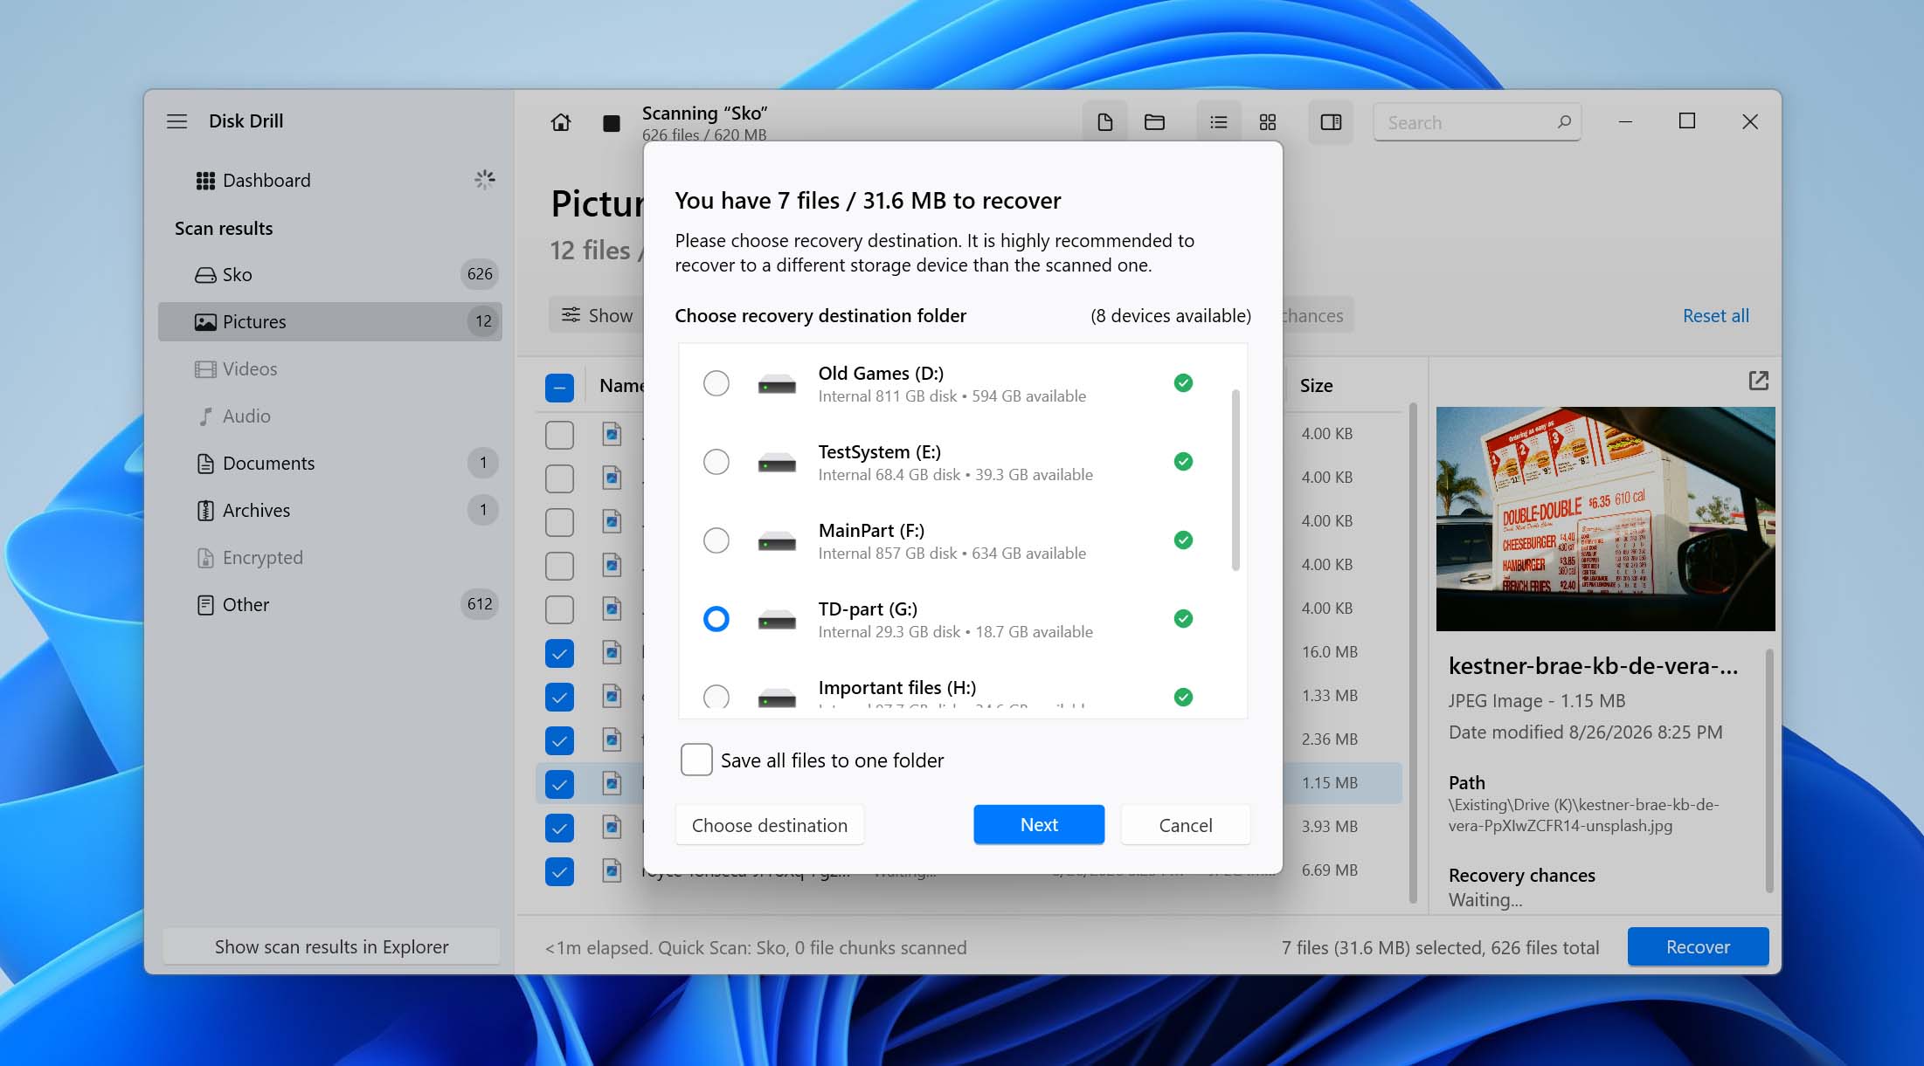Screen dimensions: 1924x1066
Task: Cancel the recovery destination dialog
Action: pyautogui.click(x=1186, y=825)
